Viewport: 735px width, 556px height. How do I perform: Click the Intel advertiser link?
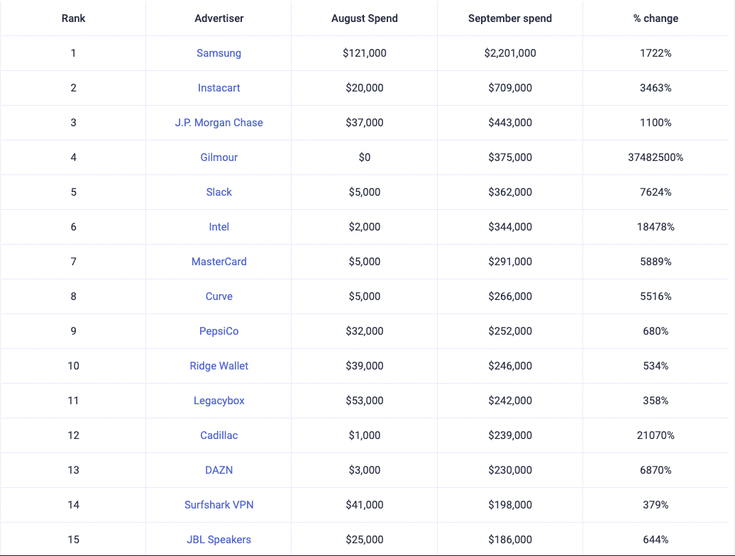point(219,227)
